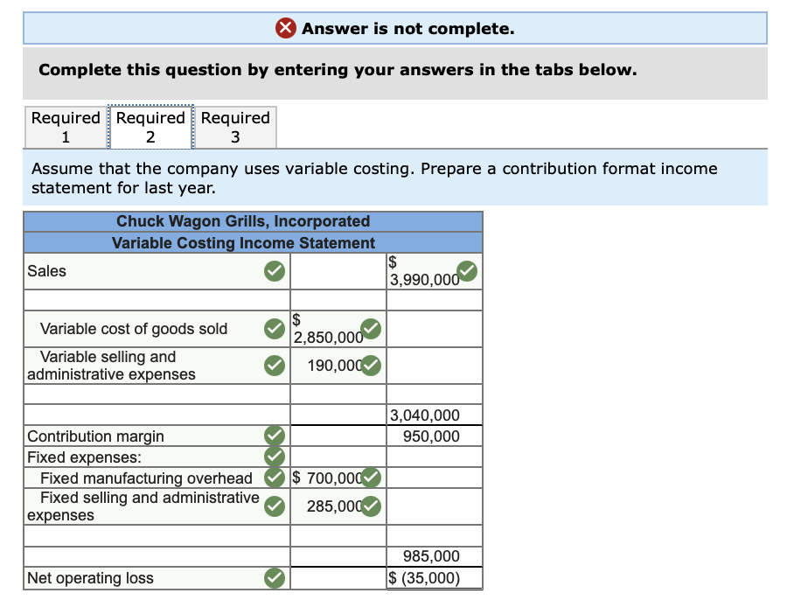The image size is (801, 614).
Task: Select the Required 2 tab
Action: 150,127
